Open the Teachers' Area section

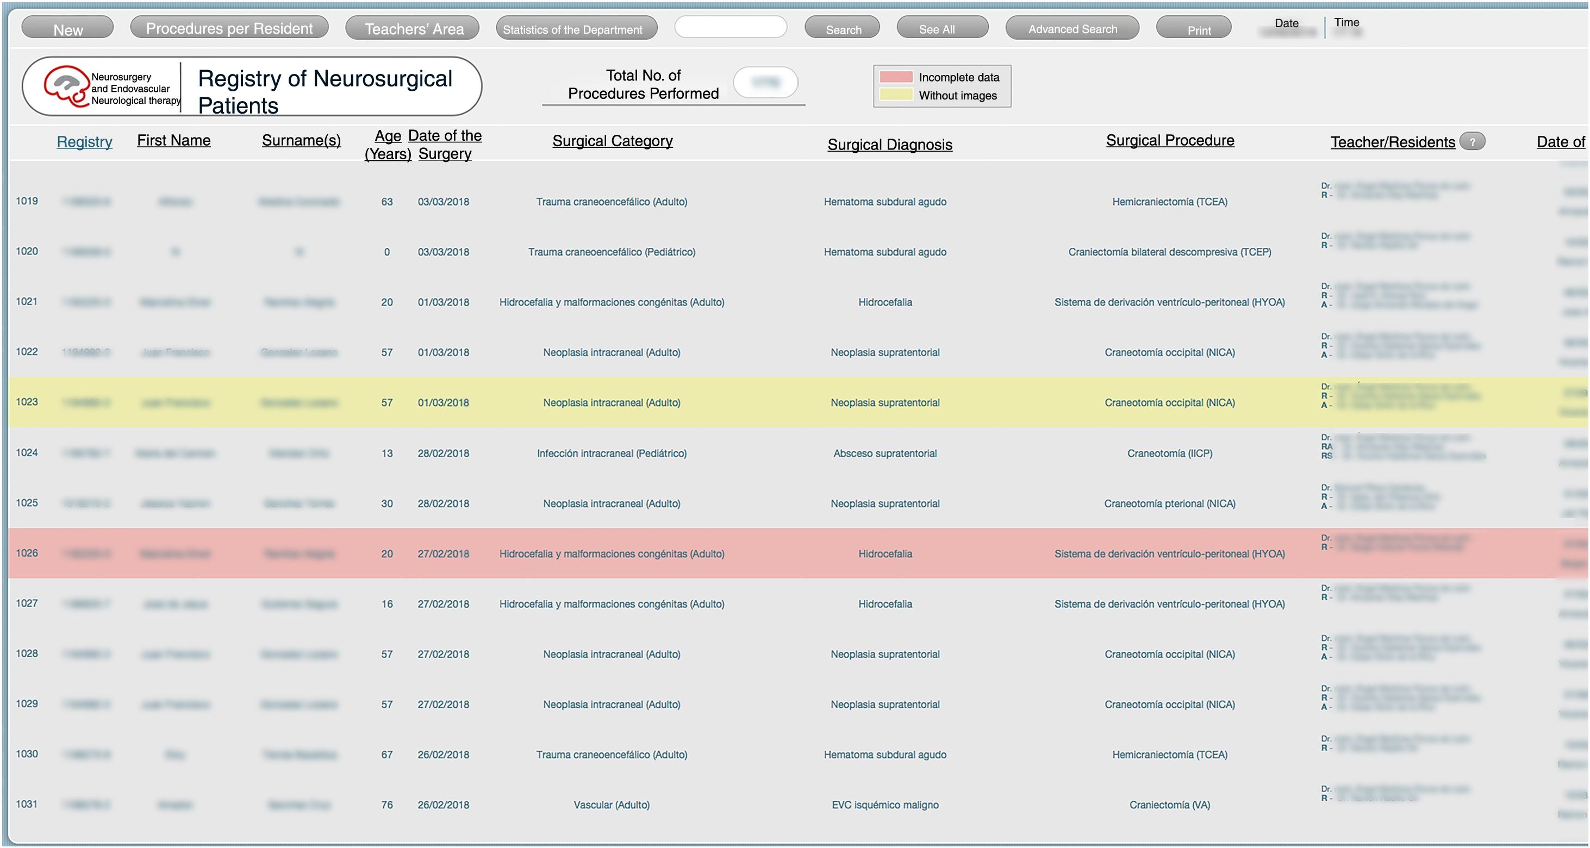(x=413, y=29)
